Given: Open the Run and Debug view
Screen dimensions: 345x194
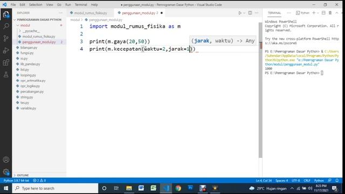Looking at the screenshot, I should coord(6,50).
